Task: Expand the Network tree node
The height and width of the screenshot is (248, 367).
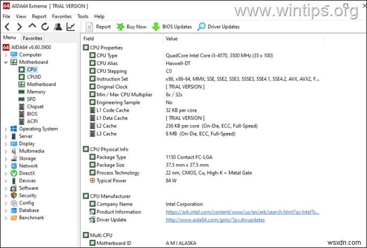Action: point(6,166)
